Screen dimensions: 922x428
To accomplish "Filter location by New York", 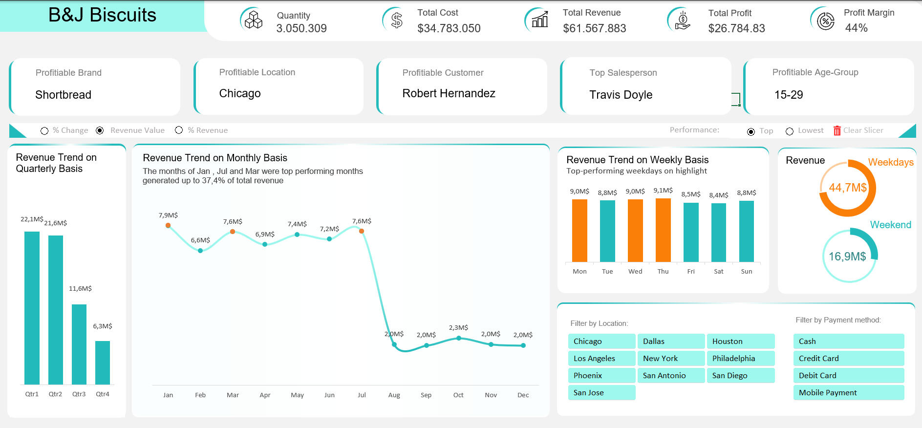I will [671, 358].
